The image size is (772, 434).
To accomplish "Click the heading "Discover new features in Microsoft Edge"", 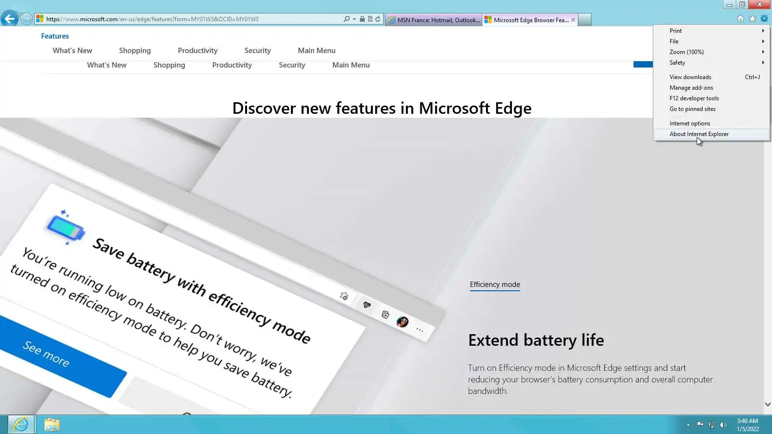I will [x=382, y=108].
